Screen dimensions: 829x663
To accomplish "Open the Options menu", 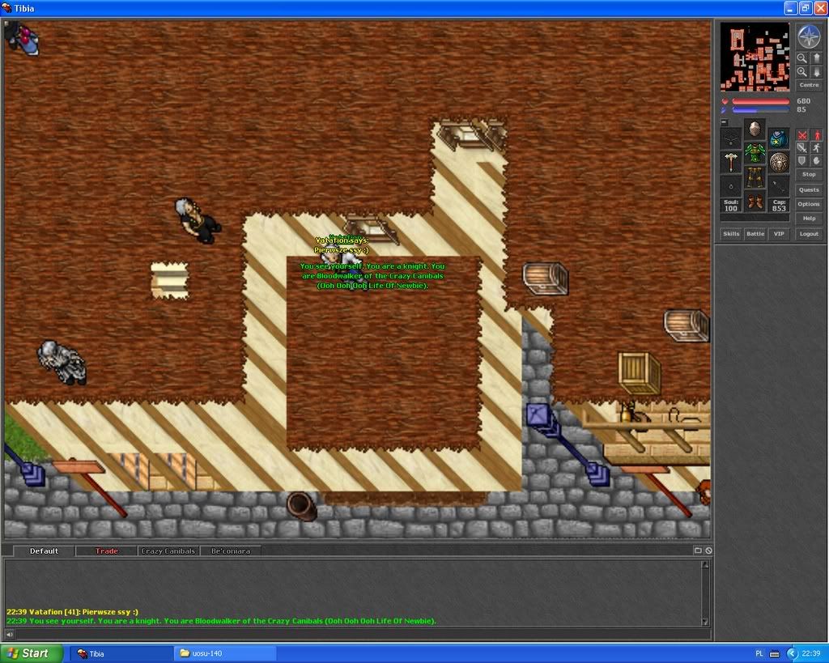I will click(809, 204).
